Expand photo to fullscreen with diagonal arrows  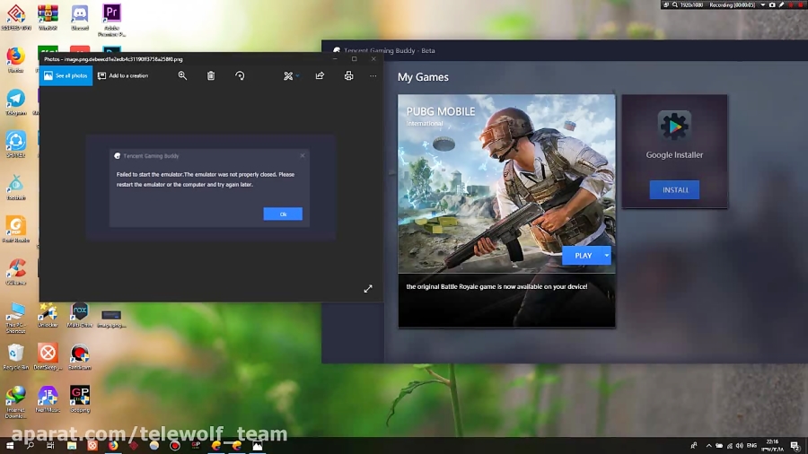[x=368, y=289]
